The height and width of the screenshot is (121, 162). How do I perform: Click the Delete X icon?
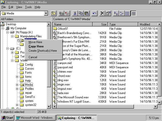pos(102,13)
